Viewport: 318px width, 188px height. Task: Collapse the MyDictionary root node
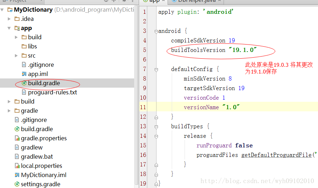pos(2,10)
